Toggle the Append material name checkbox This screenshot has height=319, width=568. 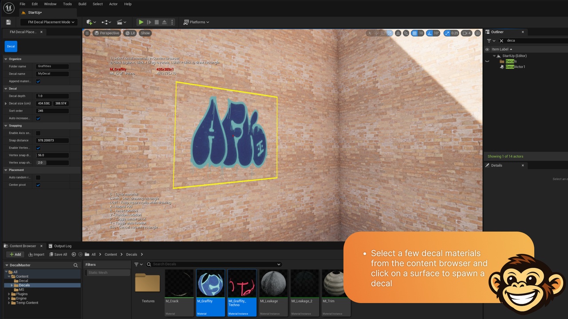tap(38, 81)
